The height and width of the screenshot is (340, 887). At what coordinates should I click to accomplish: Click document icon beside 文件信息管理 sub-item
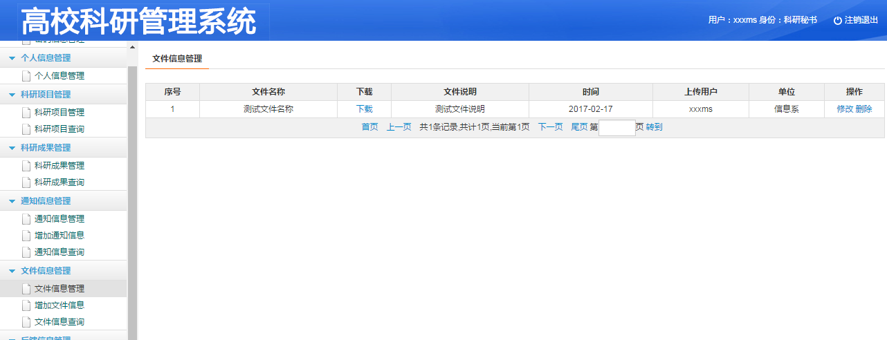tap(26, 289)
